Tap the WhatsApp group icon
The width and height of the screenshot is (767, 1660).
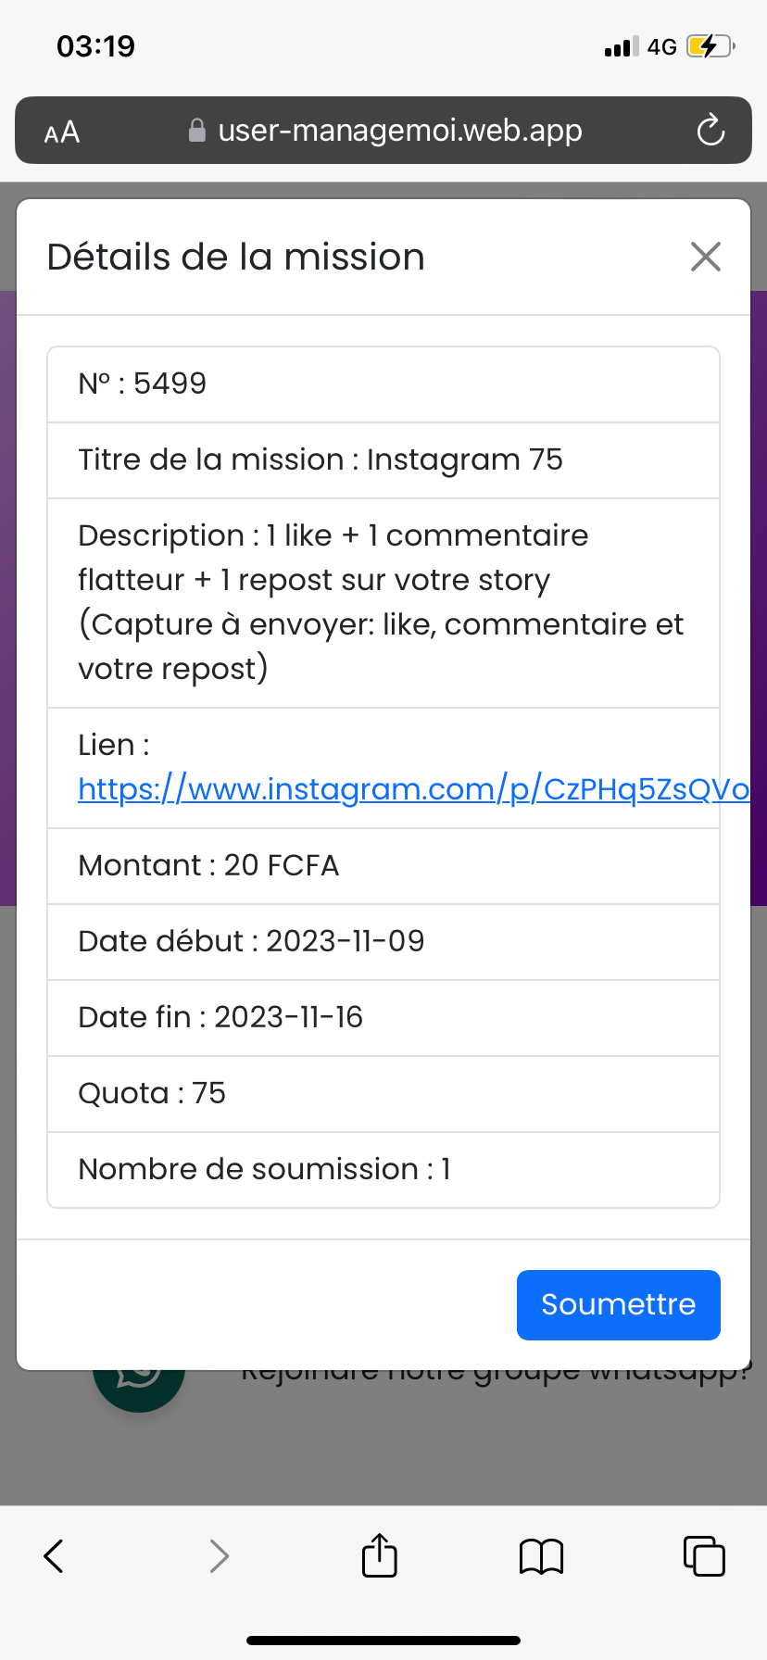[x=139, y=1387]
